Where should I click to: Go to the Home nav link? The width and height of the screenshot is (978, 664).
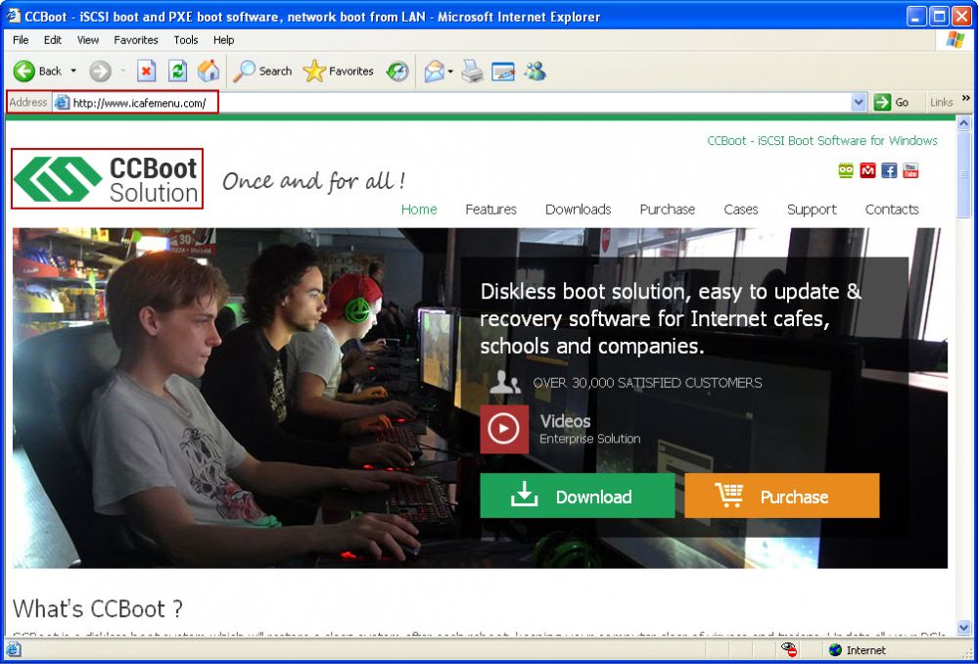pos(419,210)
